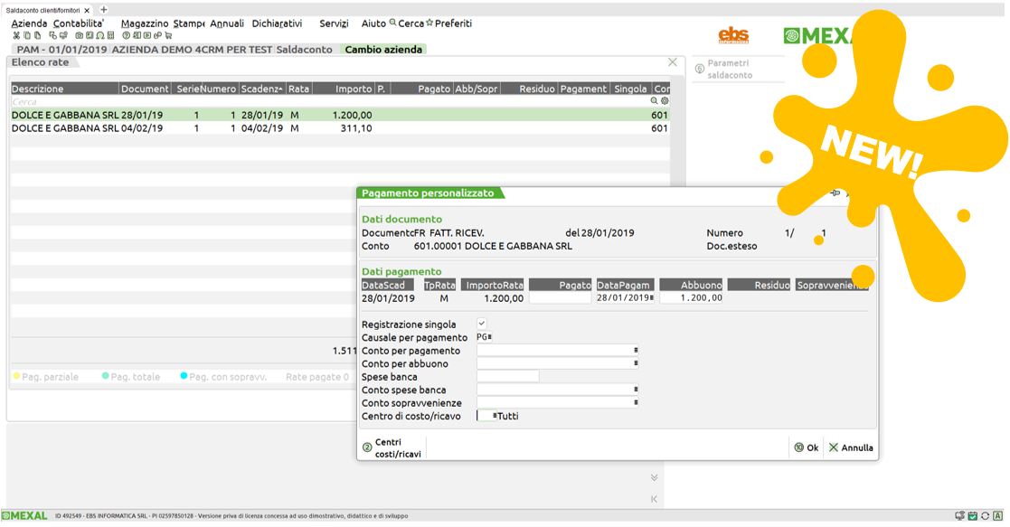The height and width of the screenshot is (527, 1010).
Task: Click the double chevron down icon
Action: click(654, 477)
